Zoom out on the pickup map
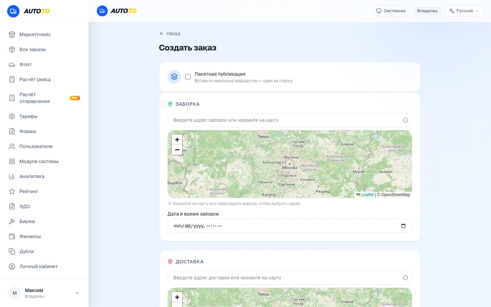The height and width of the screenshot is (307, 491). click(177, 150)
